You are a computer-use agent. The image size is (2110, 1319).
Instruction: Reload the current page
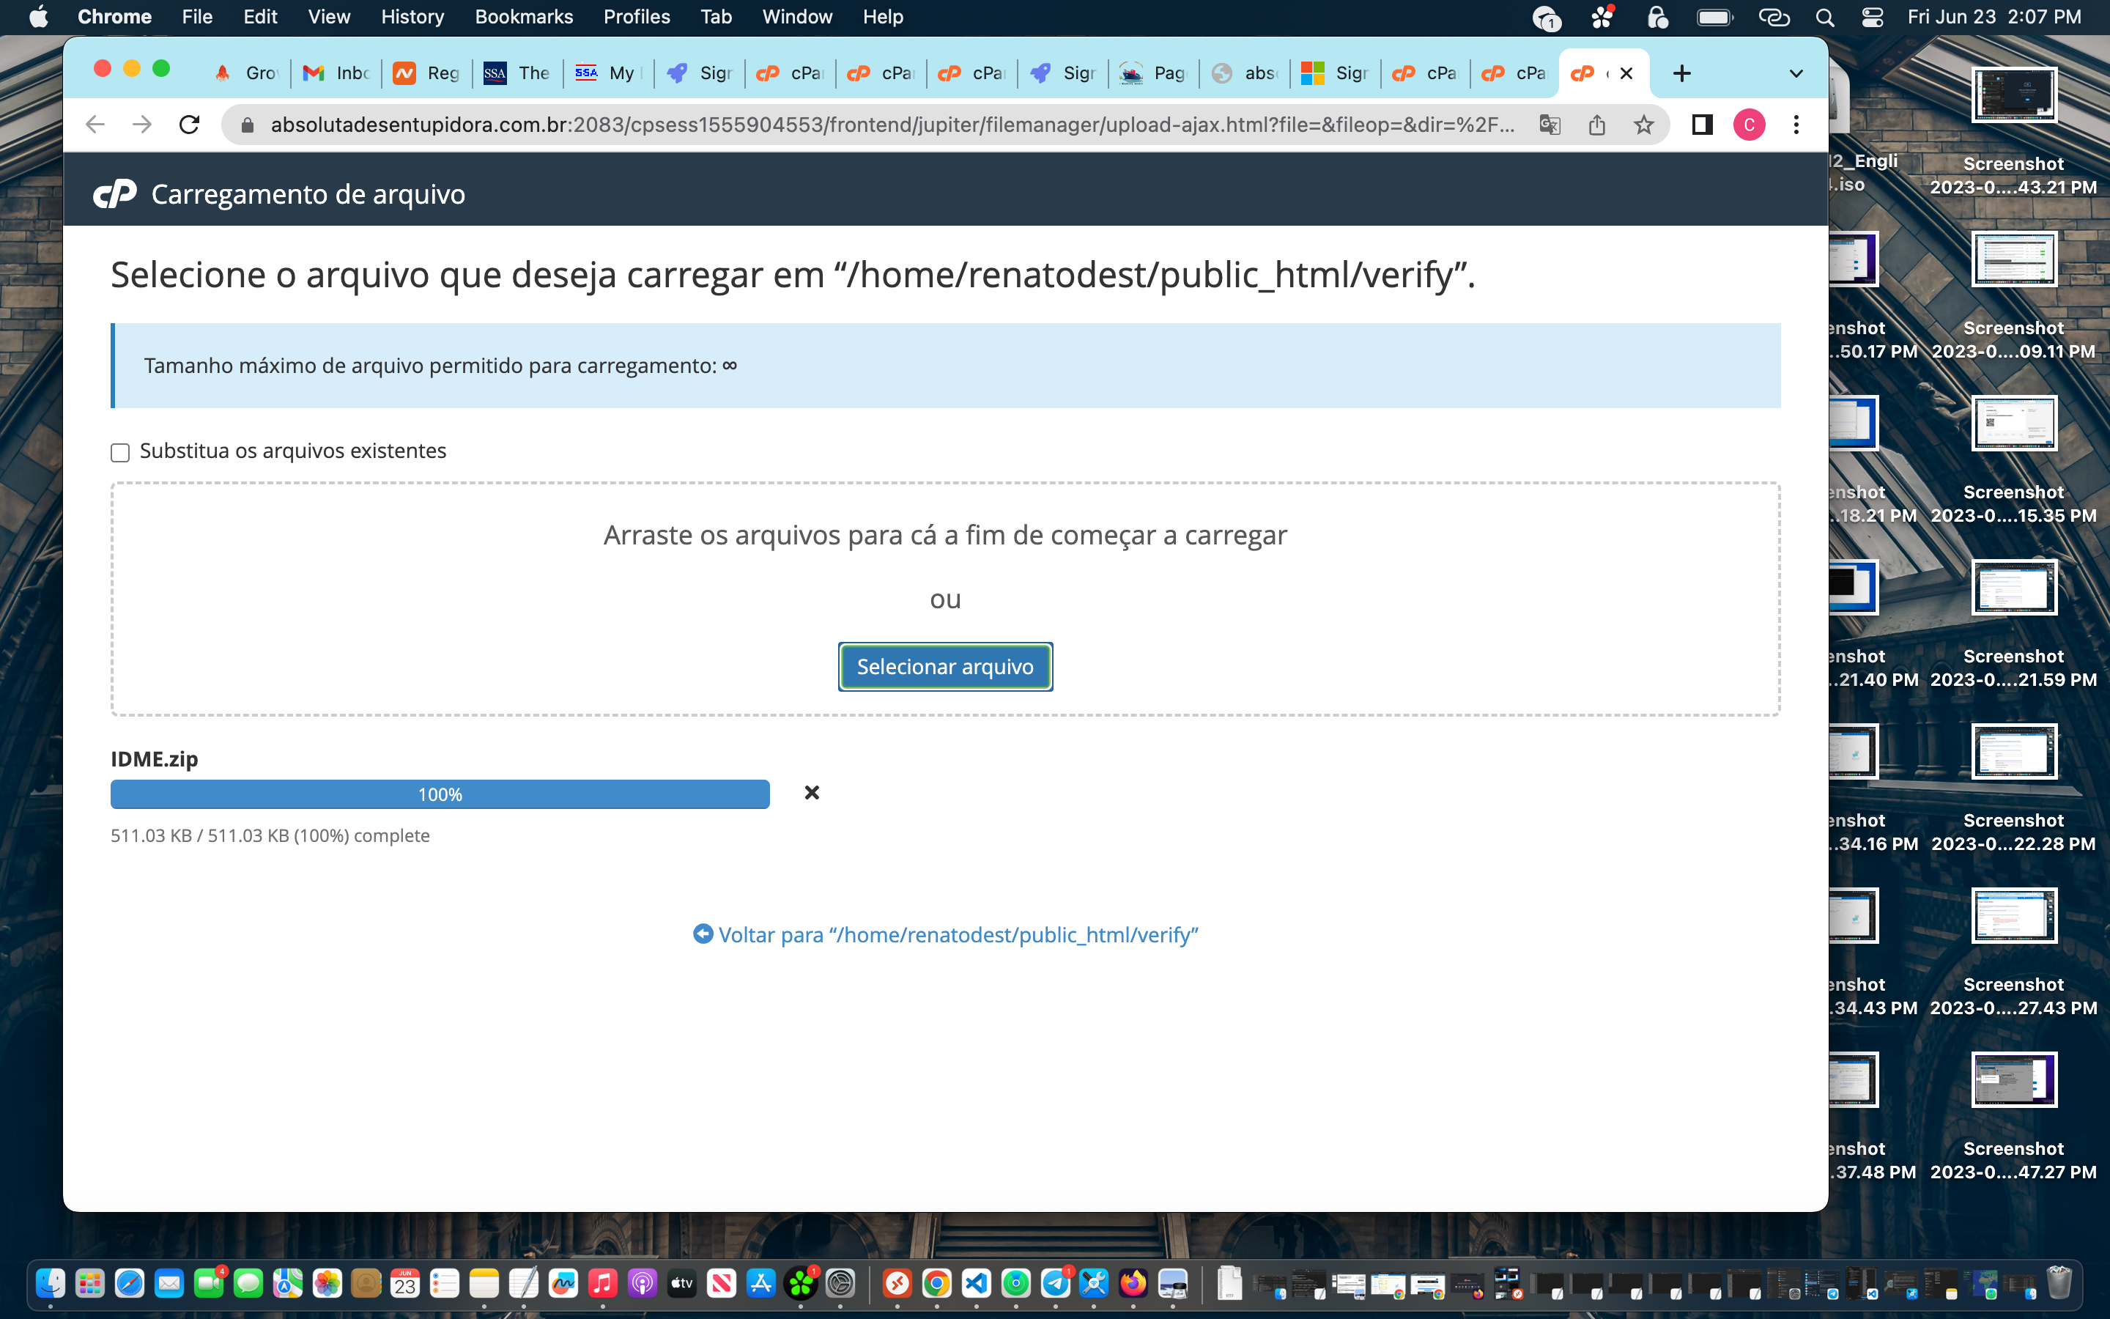[x=189, y=125]
